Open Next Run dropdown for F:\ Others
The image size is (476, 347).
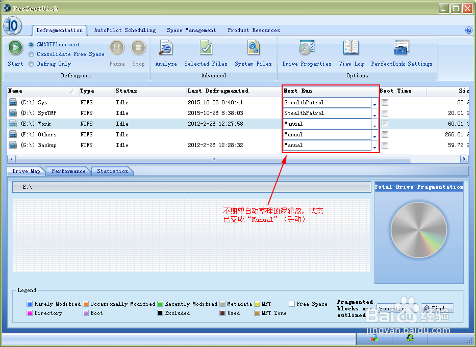(x=374, y=135)
